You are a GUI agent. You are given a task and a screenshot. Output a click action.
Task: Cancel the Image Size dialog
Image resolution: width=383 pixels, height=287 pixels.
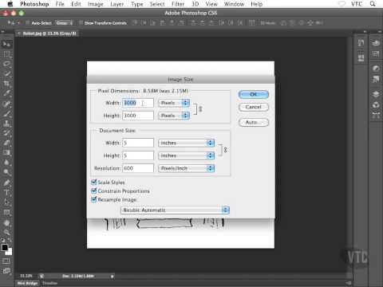tap(254, 107)
